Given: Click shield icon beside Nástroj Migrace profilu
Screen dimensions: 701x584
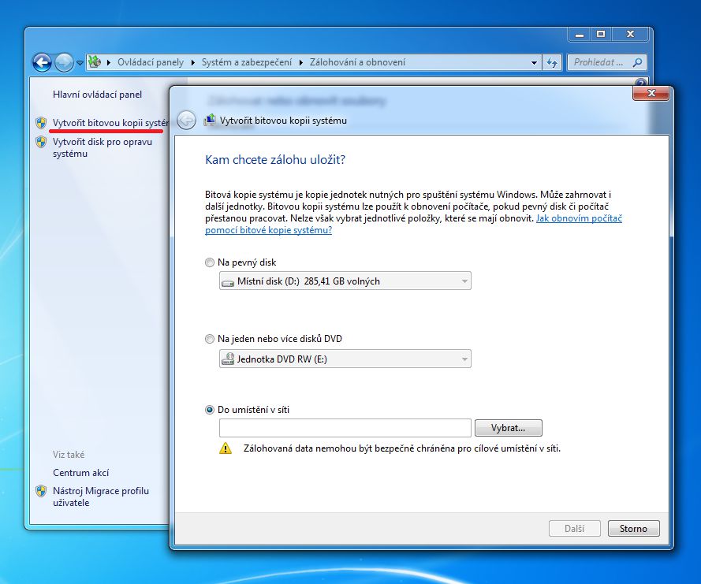Looking at the screenshot, I should 41,491.
